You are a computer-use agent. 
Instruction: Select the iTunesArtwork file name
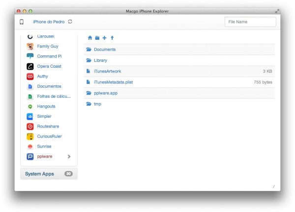pos(107,71)
